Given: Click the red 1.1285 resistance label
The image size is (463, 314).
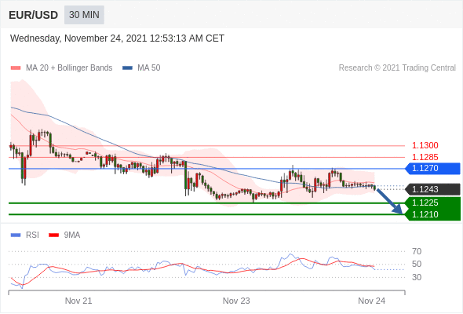Looking at the screenshot, I should coord(425,157).
